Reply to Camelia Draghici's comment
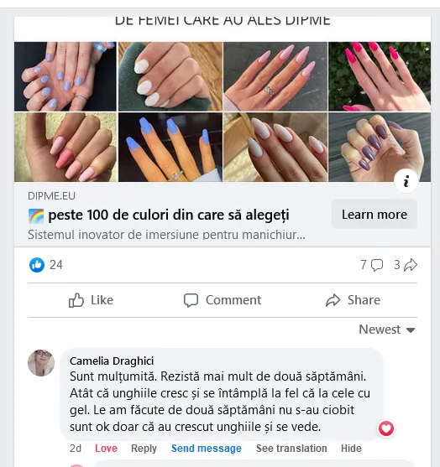 click(144, 449)
